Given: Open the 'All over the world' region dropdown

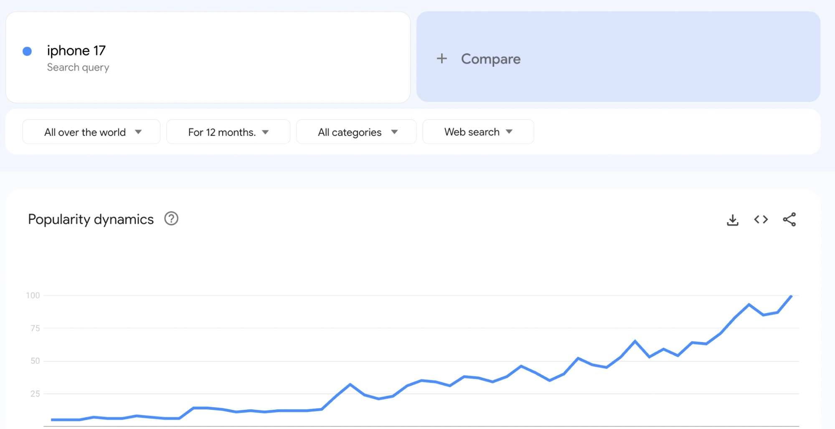Looking at the screenshot, I should point(91,132).
